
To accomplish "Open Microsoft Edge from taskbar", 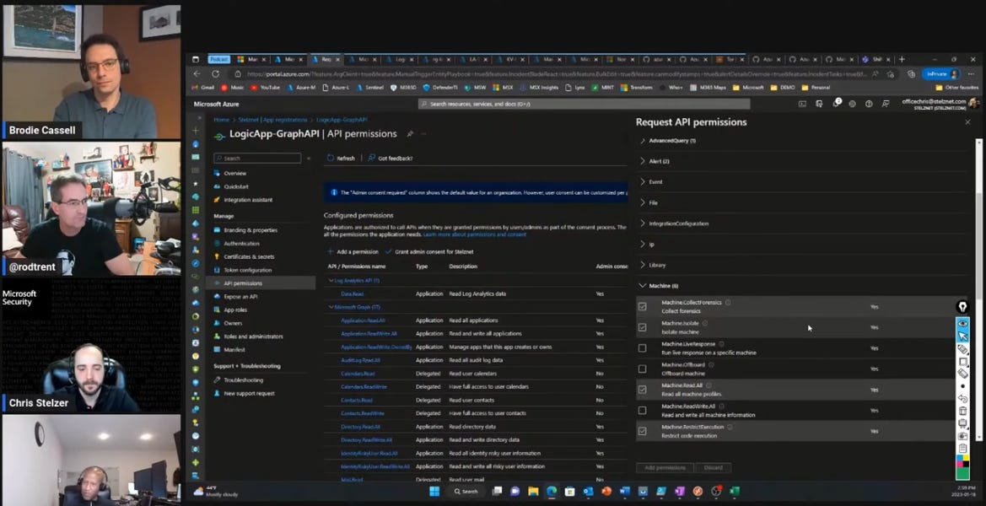I will (x=552, y=491).
